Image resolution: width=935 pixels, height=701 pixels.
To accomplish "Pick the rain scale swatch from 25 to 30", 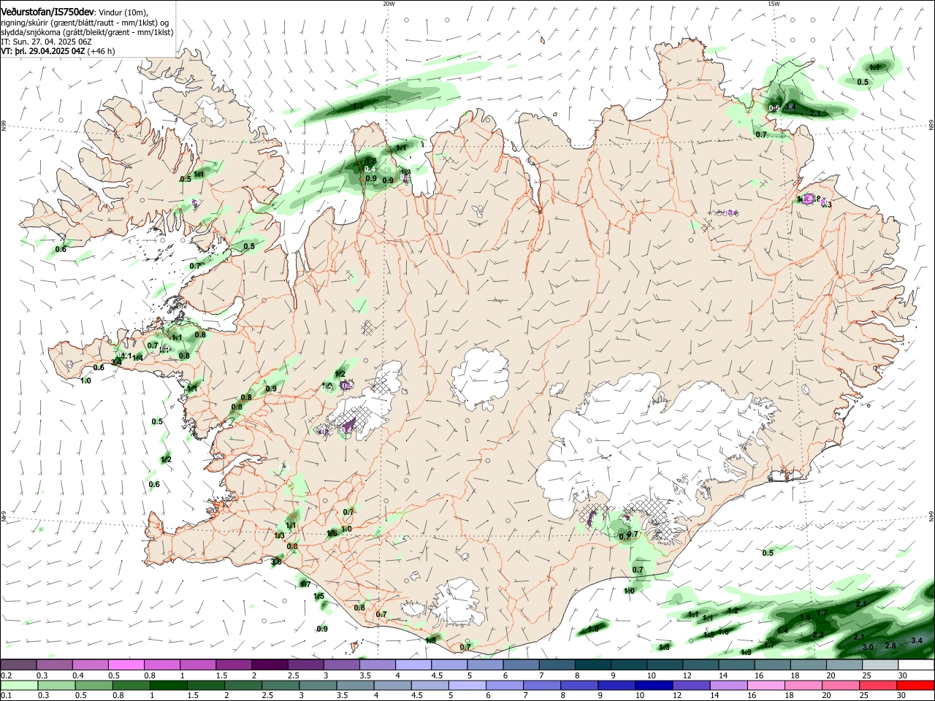I will 878,685.
